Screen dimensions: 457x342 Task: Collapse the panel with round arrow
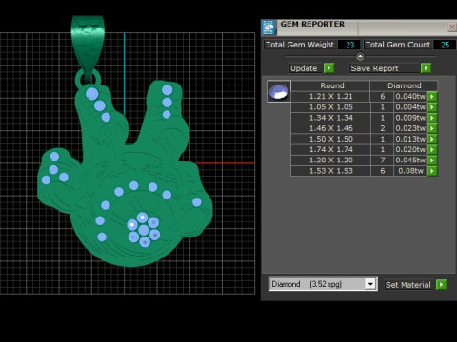[x=360, y=57]
